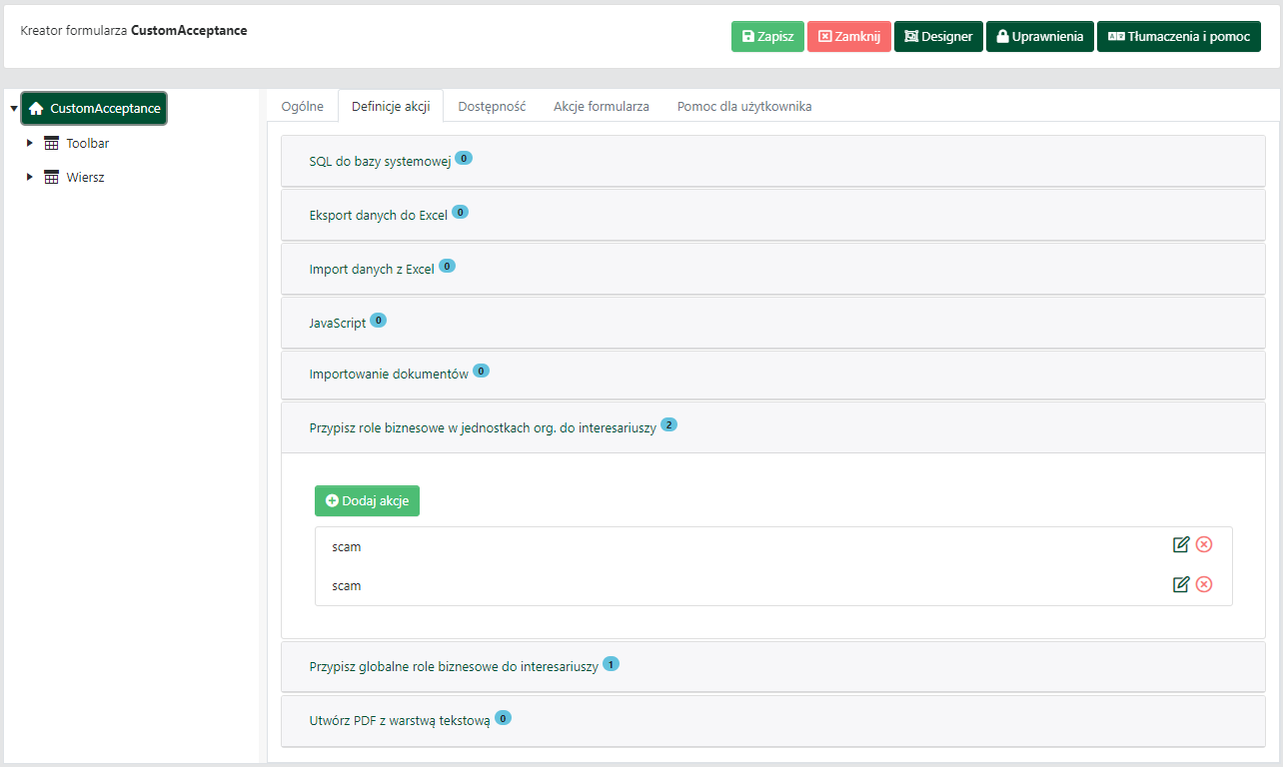
Task: Click edit icon for second scam action
Action: (x=1181, y=584)
